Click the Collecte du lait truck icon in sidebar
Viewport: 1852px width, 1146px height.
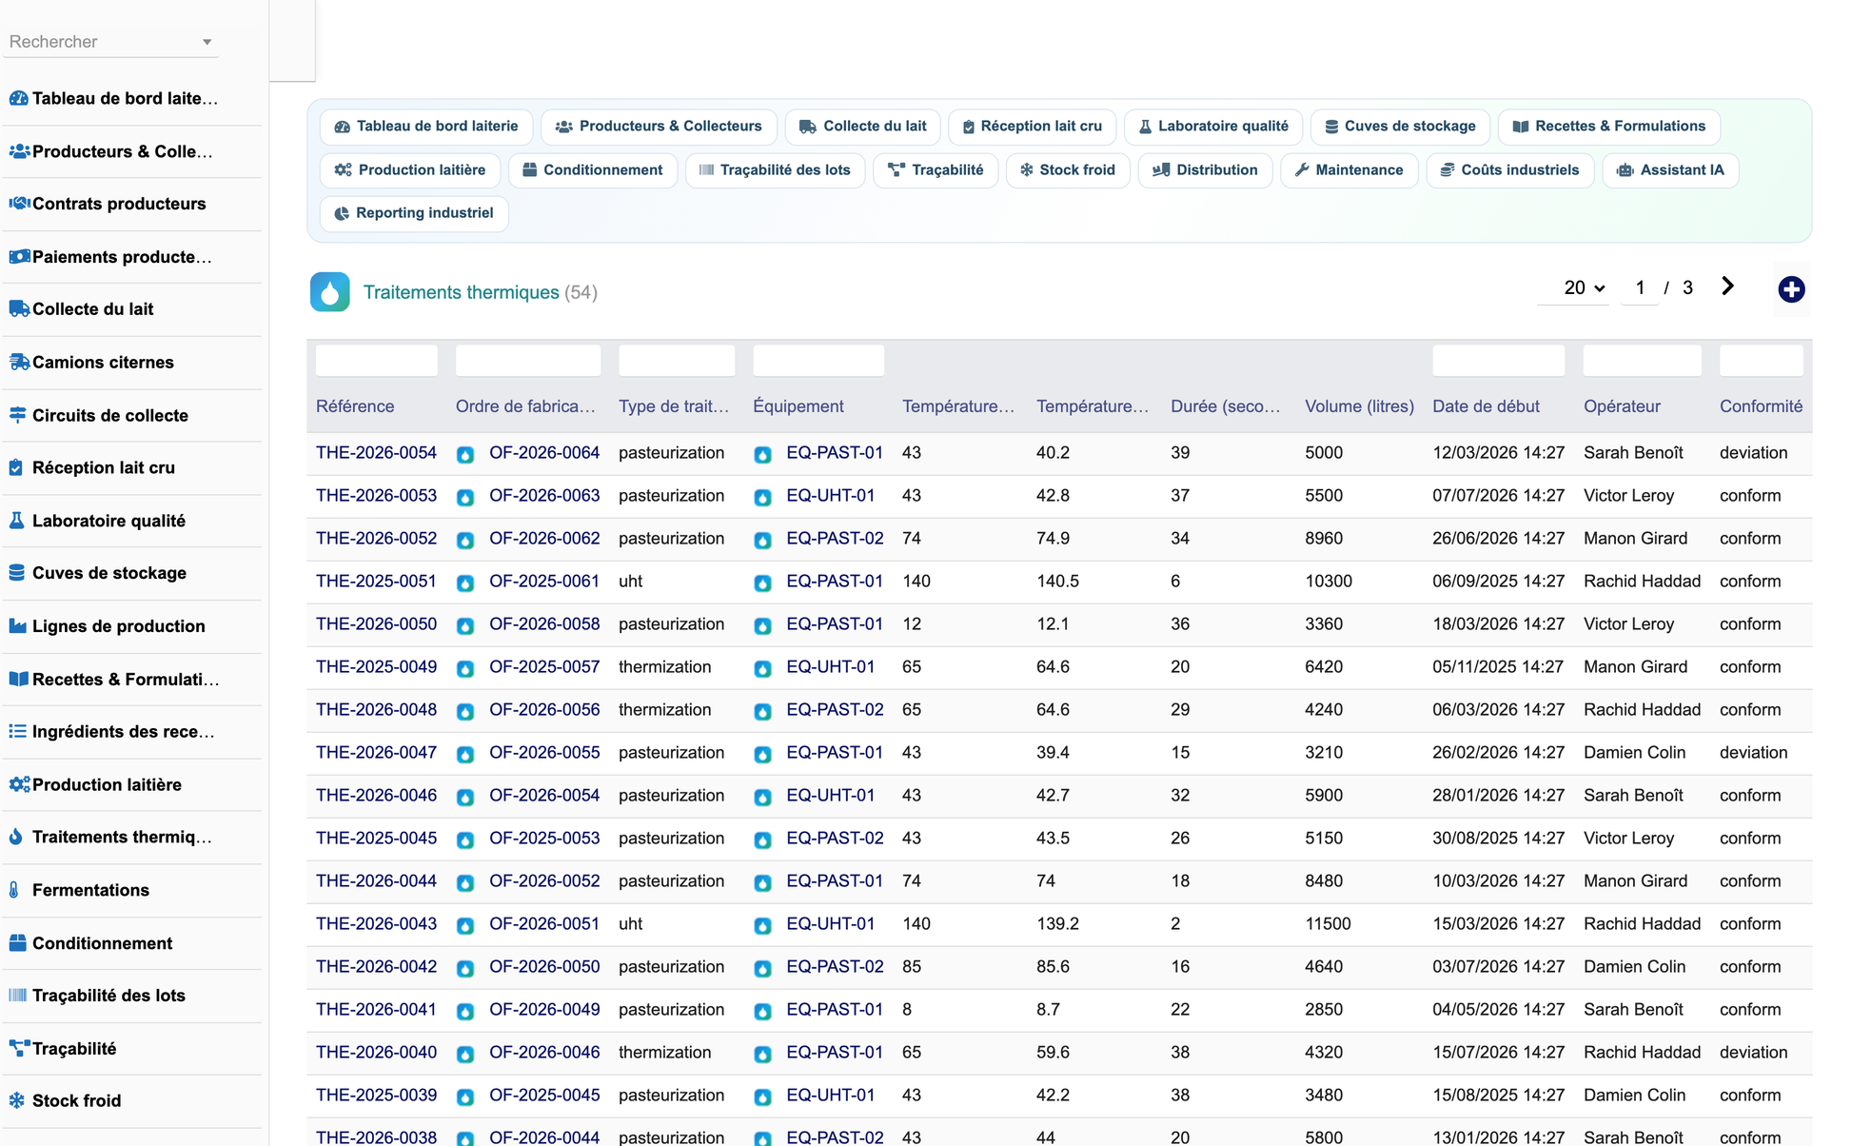pyautogui.click(x=18, y=308)
